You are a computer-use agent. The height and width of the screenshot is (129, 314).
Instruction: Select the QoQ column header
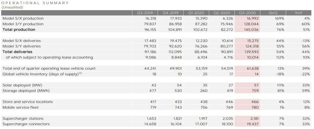pyautogui.click(x=273, y=13)
